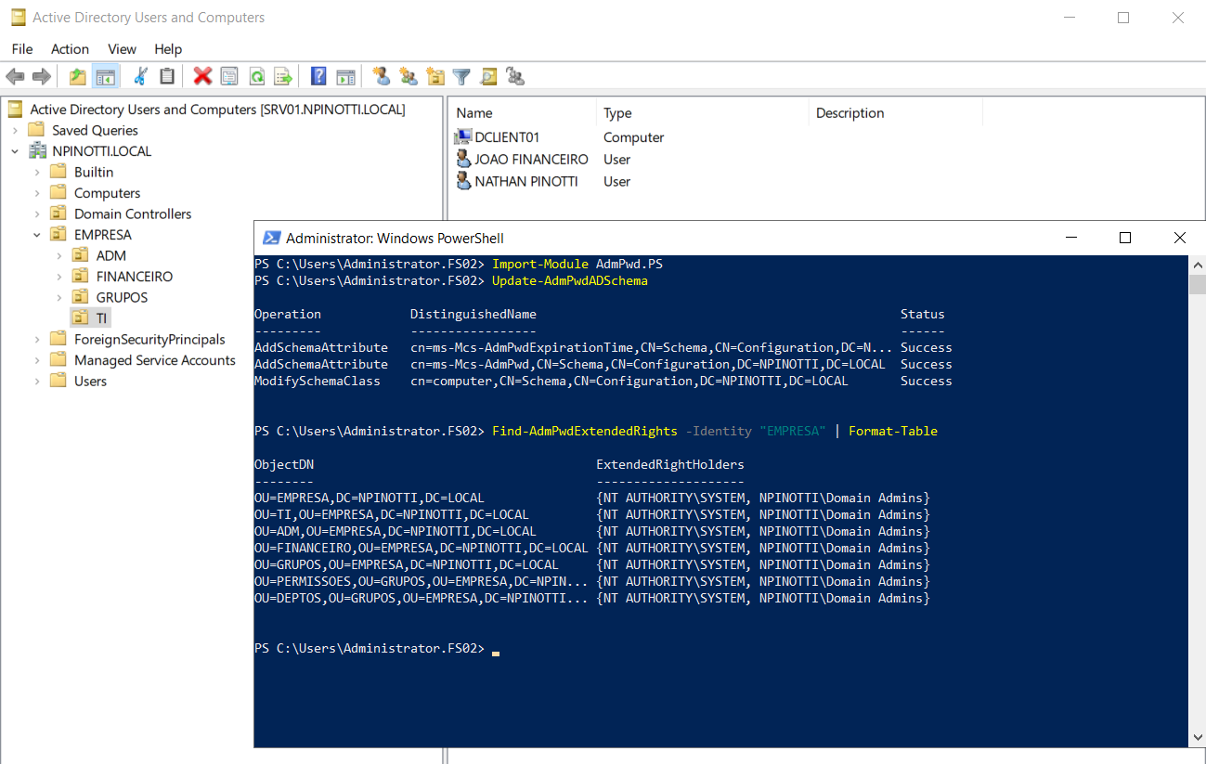The width and height of the screenshot is (1206, 764).
Task: Create a new user via the toolbar icon
Action: [381, 76]
